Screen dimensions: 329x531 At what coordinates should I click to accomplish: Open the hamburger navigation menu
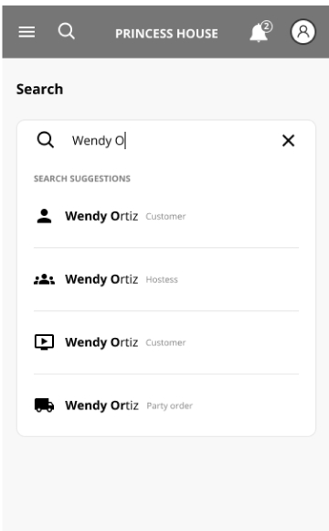click(x=27, y=32)
